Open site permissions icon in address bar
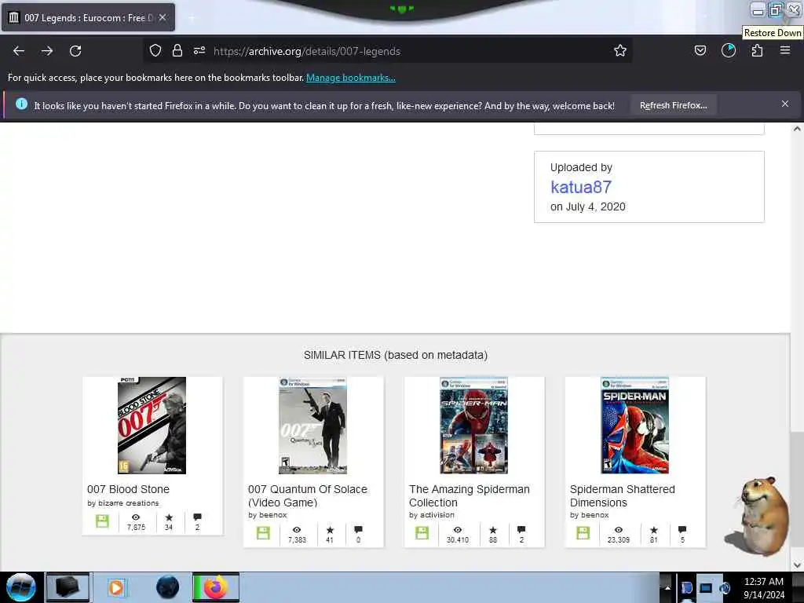Screen dimensions: 804x603 (199, 51)
